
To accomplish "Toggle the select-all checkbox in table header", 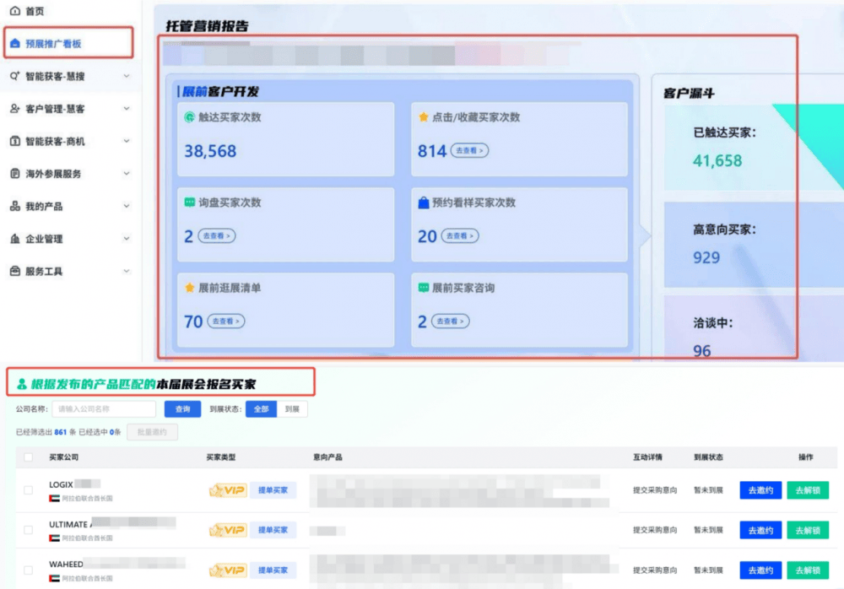I will 29,457.
